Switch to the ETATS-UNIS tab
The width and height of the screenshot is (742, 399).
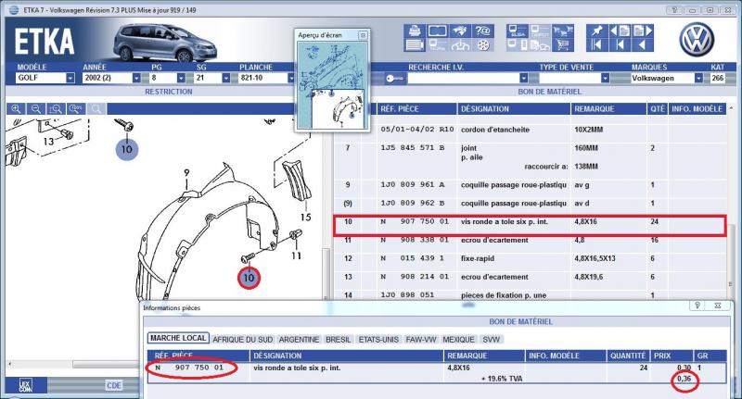point(378,340)
